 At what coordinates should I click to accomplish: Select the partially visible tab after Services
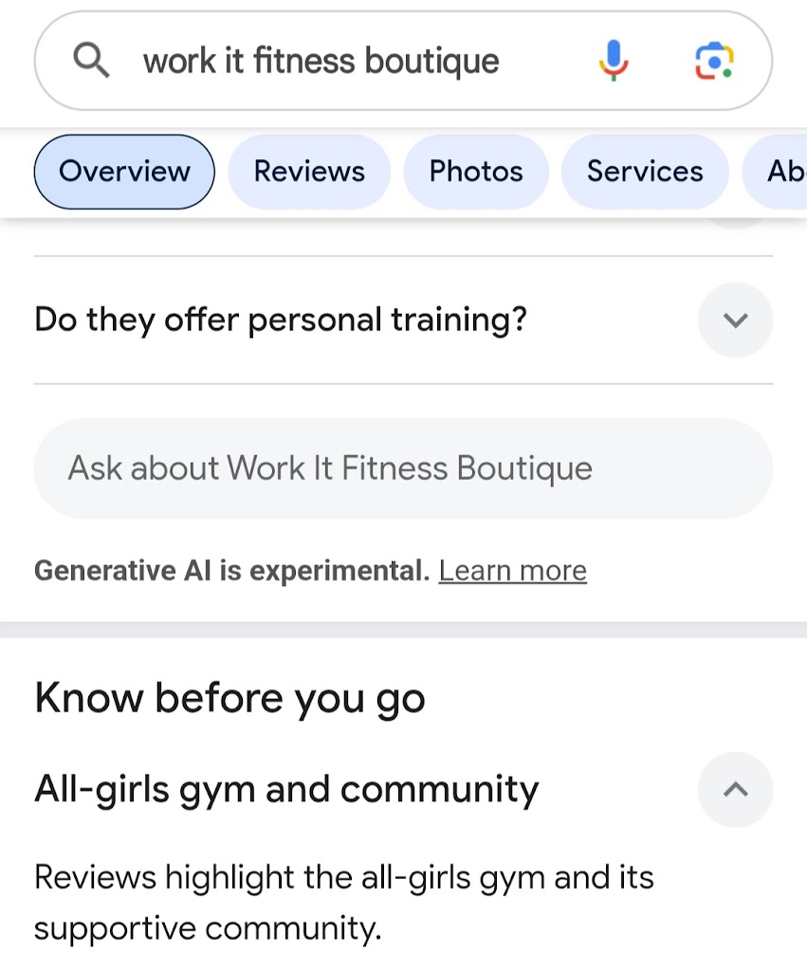click(782, 172)
